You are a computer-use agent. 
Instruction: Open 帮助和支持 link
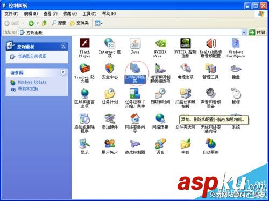pos(28,88)
